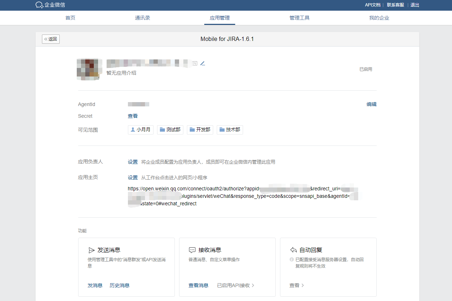This screenshot has width=452, height=301.
Task: Open the 已启用 status control
Action: coord(366,69)
